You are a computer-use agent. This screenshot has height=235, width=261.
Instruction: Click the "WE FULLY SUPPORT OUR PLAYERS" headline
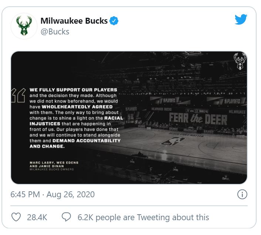(x=74, y=90)
